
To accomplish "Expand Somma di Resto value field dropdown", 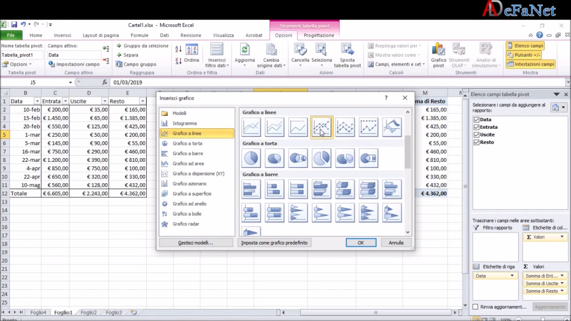I will (x=562, y=291).
